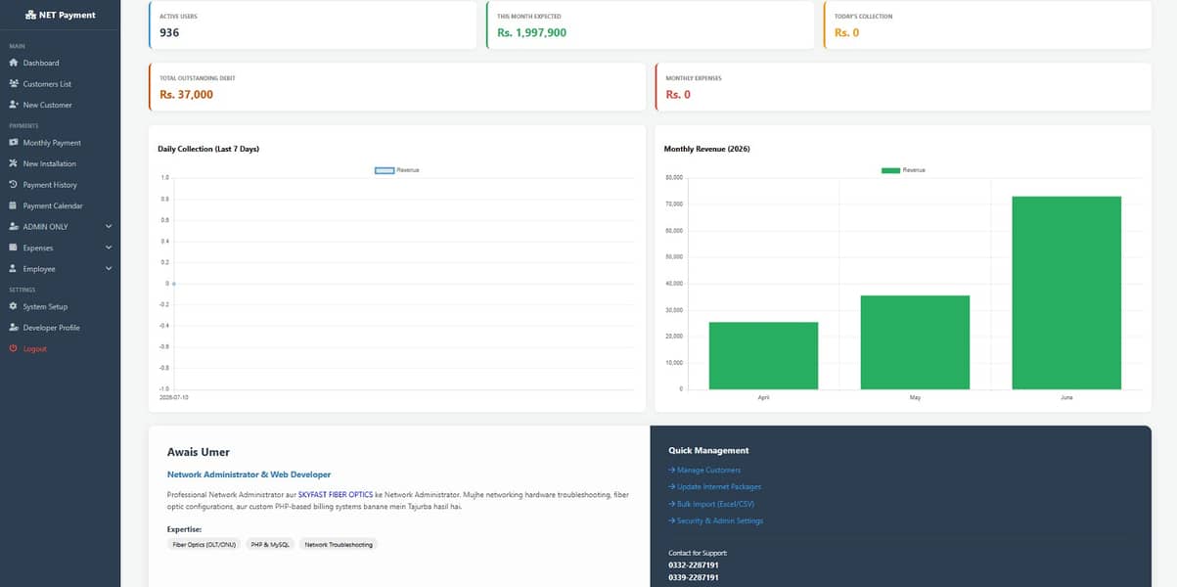Click the NET Payment logo icon

click(30, 15)
